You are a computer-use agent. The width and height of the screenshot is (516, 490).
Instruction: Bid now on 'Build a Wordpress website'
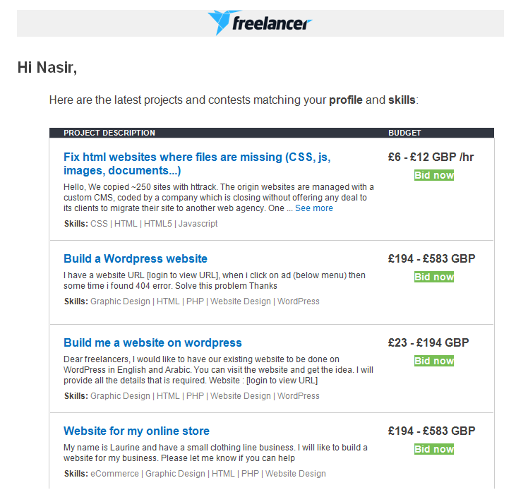tap(434, 277)
